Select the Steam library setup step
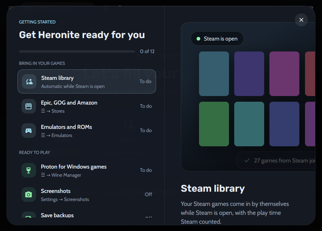 click(x=87, y=81)
